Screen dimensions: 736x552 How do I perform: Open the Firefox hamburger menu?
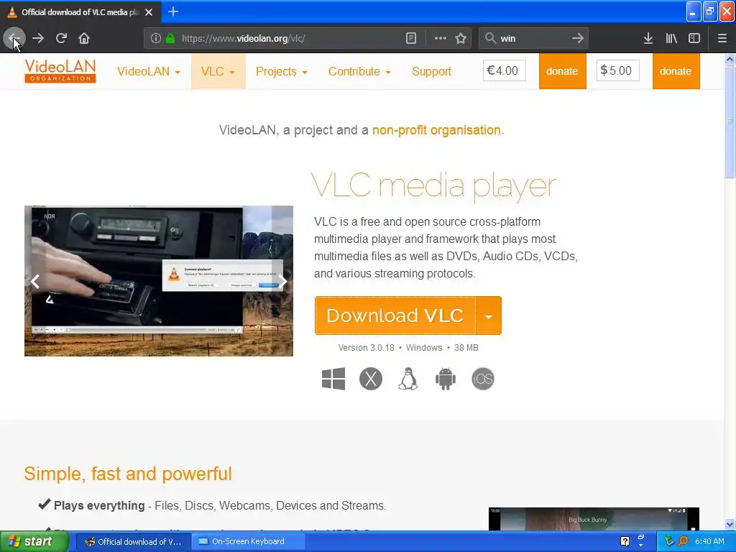(x=722, y=38)
